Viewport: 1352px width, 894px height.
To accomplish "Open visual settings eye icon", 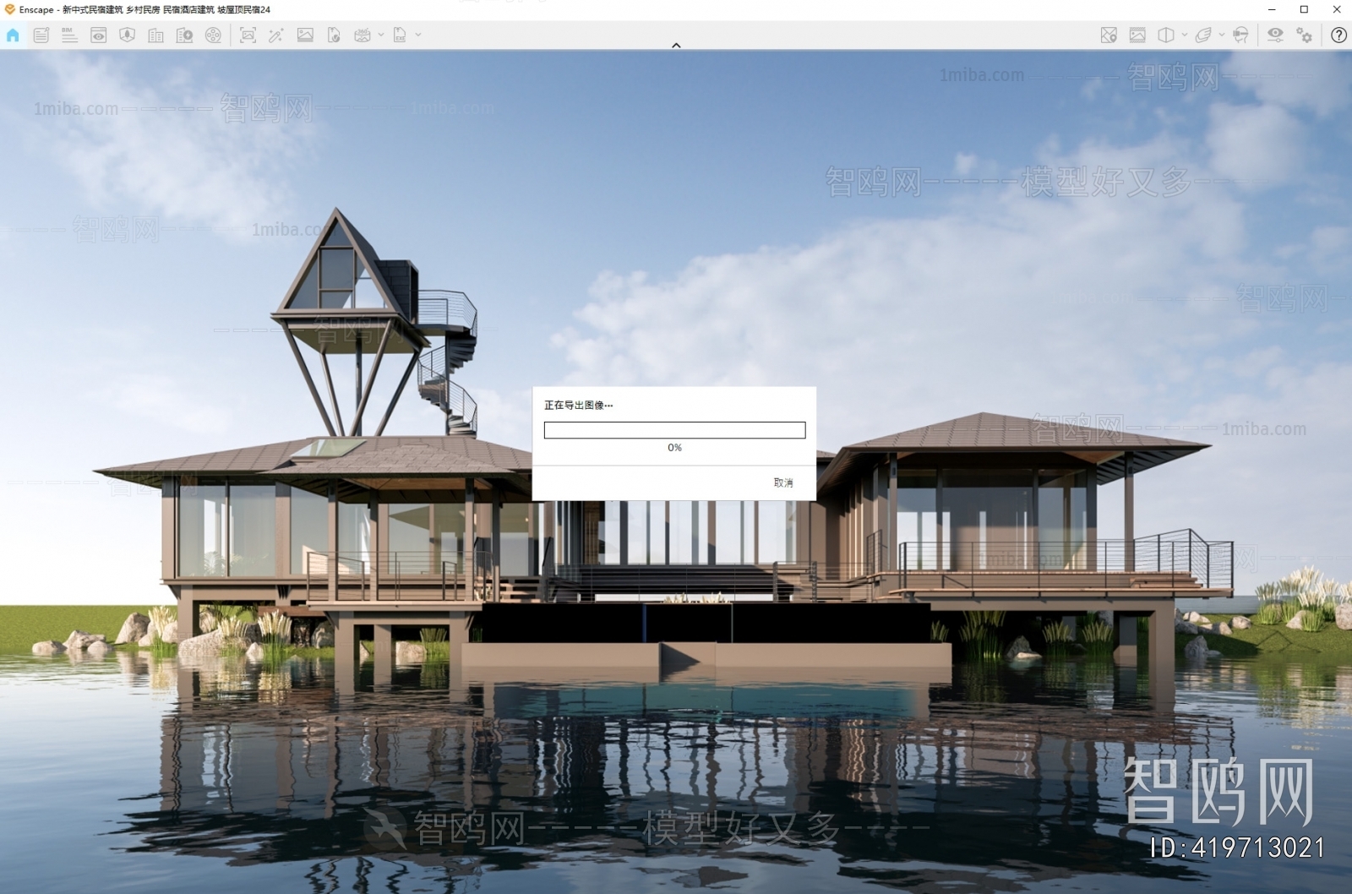I will [1274, 35].
